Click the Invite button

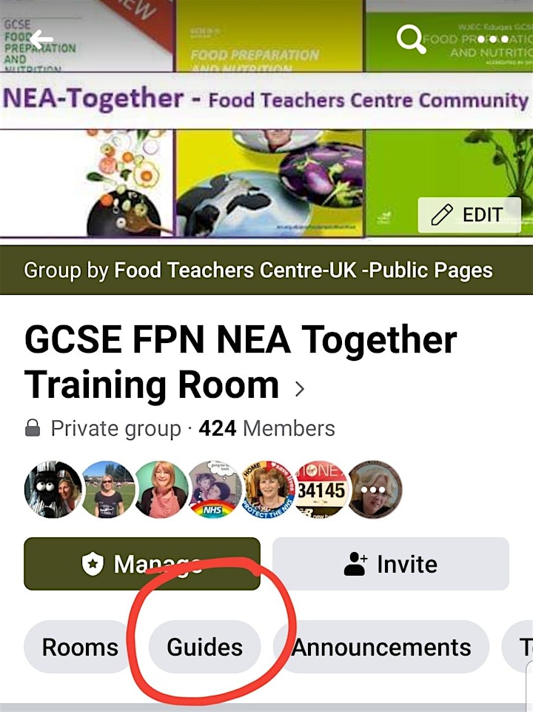pos(391,564)
